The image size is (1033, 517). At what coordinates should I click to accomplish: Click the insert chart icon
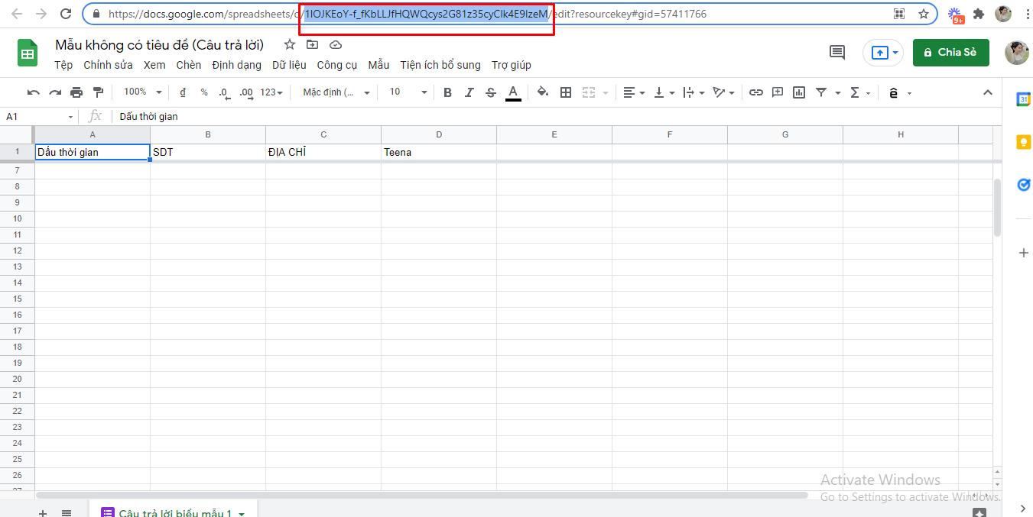click(799, 92)
